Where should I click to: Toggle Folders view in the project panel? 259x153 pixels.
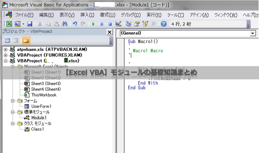pyautogui.click(x=26, y=41)
